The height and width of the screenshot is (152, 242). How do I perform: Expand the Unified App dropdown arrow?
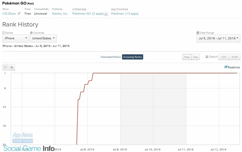coord(106,14)
